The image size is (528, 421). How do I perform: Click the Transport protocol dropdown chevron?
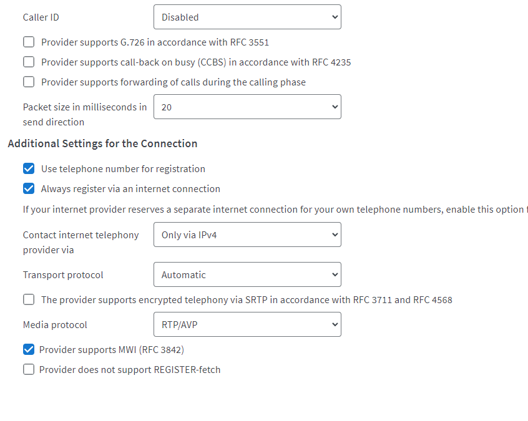point(335,275)
